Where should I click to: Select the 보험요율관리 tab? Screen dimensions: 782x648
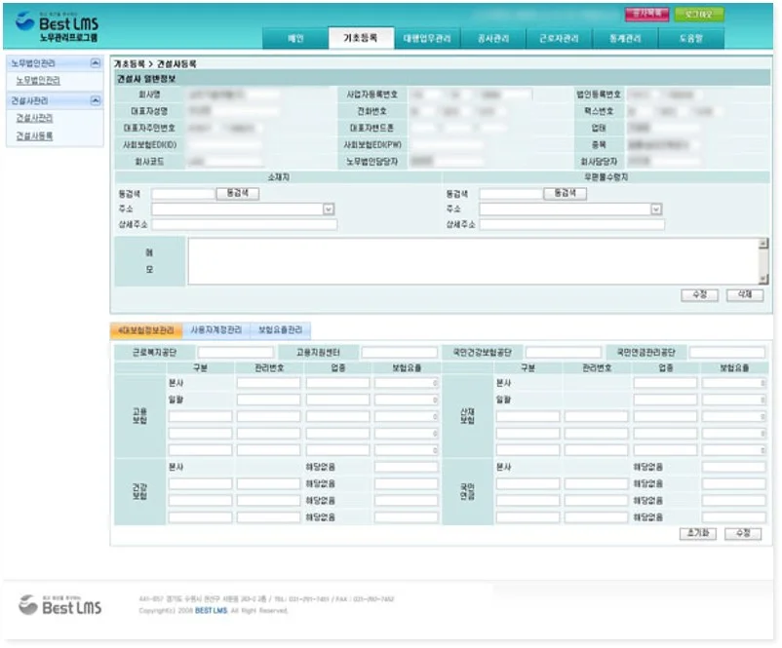click(x=280, y=330)
